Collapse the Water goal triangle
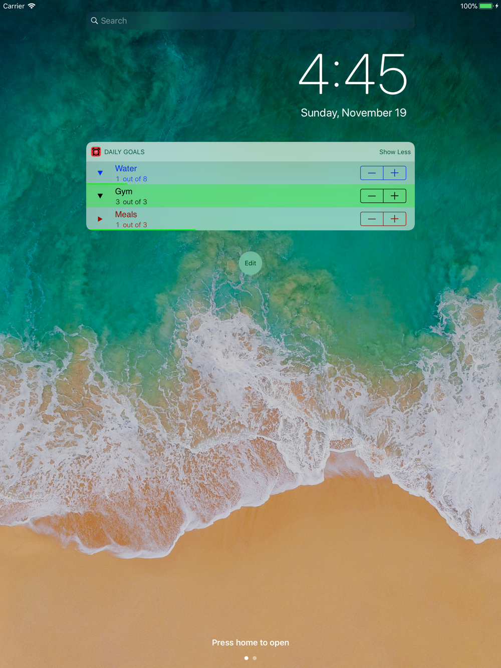The width and height of the screenshot is (501, 668). pyautogui.click(x=100, y=173)
